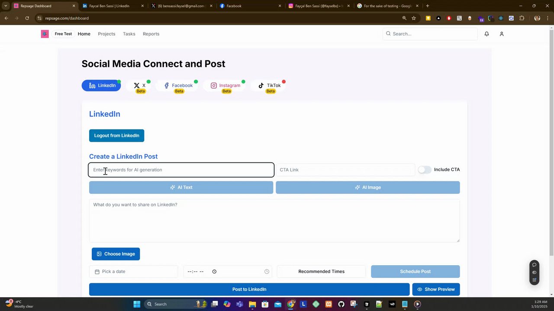Click Choose Image button
Screen dimensions: 554x311
[116, 254]
